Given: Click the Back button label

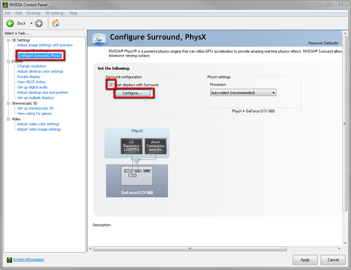Looking at the screenshot, I should point(21,23).
